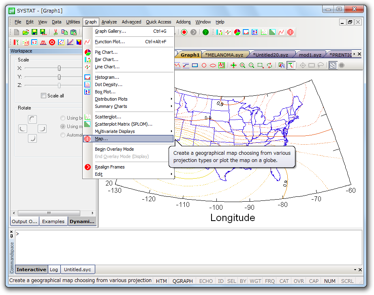Open the Commandspace dropdown arrow
This screenshot has height=295, width=374.
pyautogui.click(x=355, y=270)
